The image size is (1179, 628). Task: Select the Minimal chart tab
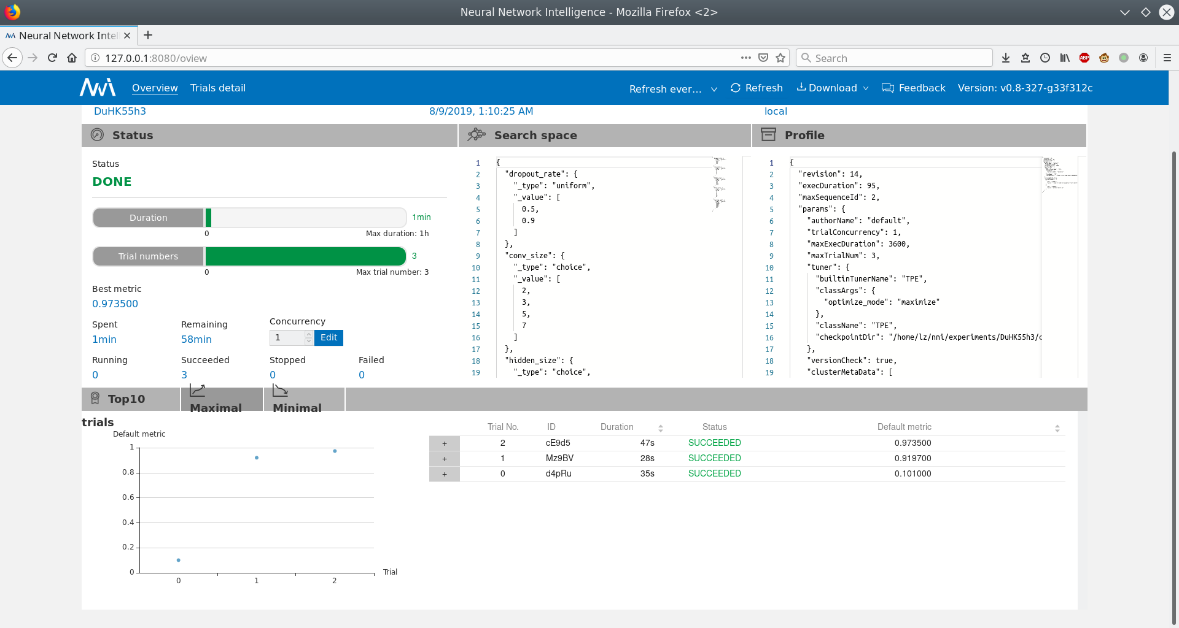tap(304, 399)
